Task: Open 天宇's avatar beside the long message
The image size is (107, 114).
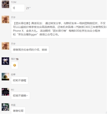Action: click(x=6, y=19)
